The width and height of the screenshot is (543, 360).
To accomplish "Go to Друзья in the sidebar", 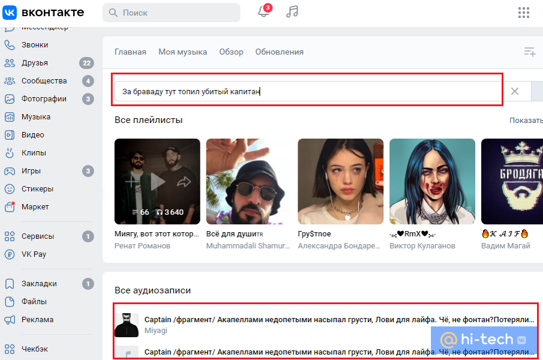I will pyautogui.click(x=35, y=62).
